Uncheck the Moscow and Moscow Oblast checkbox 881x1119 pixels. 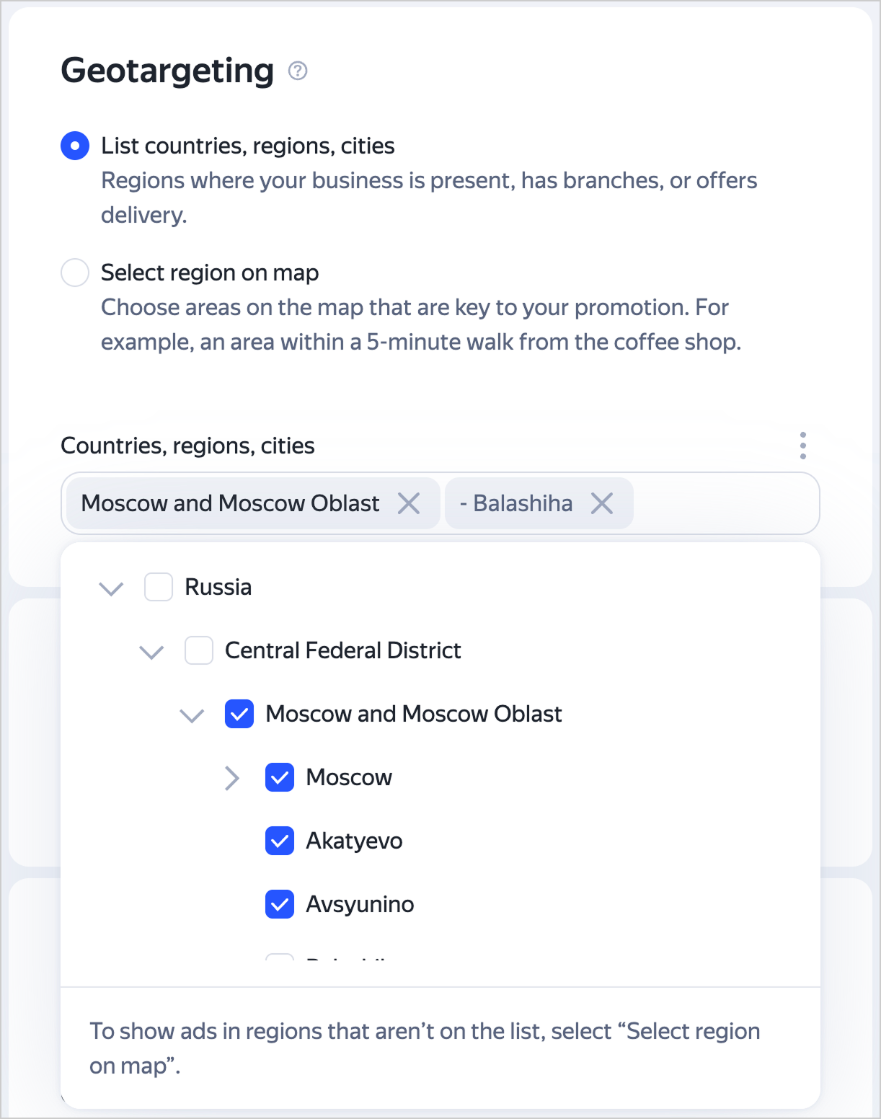point(239,714)
